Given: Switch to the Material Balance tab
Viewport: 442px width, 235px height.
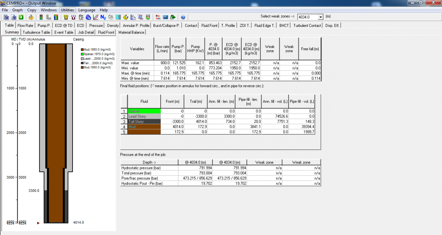Looking at the screenshot, I should 131,32.
